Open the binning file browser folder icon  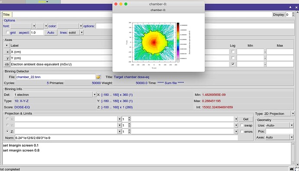pos(98,77)
